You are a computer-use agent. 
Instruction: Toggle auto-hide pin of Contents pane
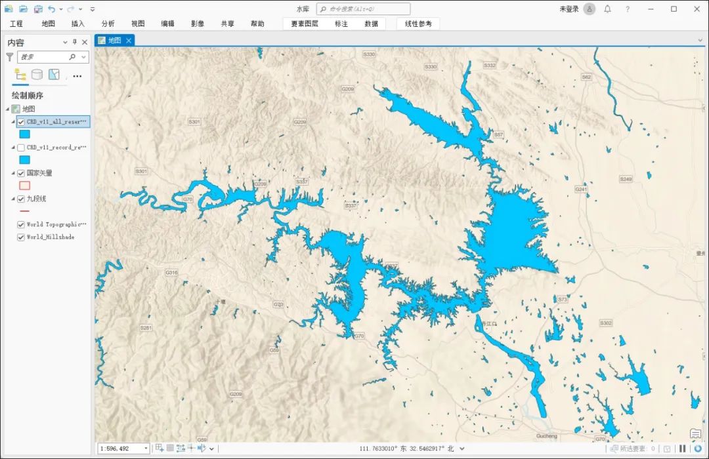[75, 42]
